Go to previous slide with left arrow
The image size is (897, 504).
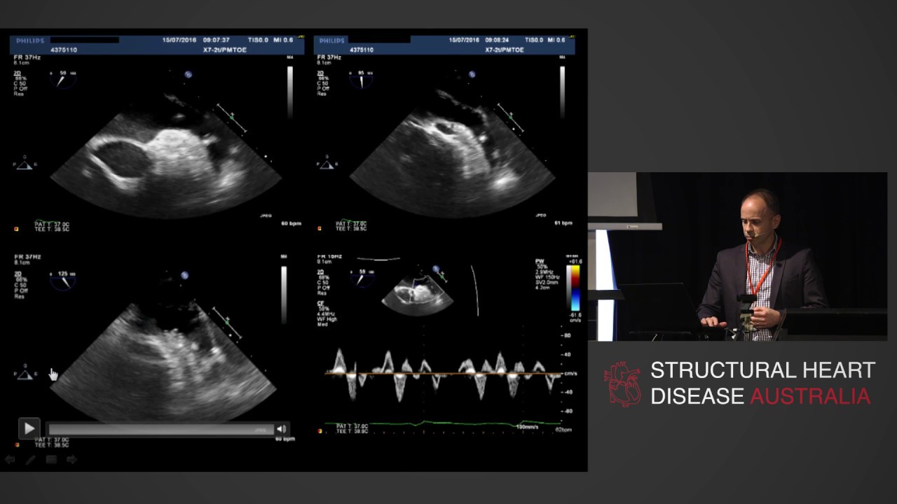pos(10,460)
